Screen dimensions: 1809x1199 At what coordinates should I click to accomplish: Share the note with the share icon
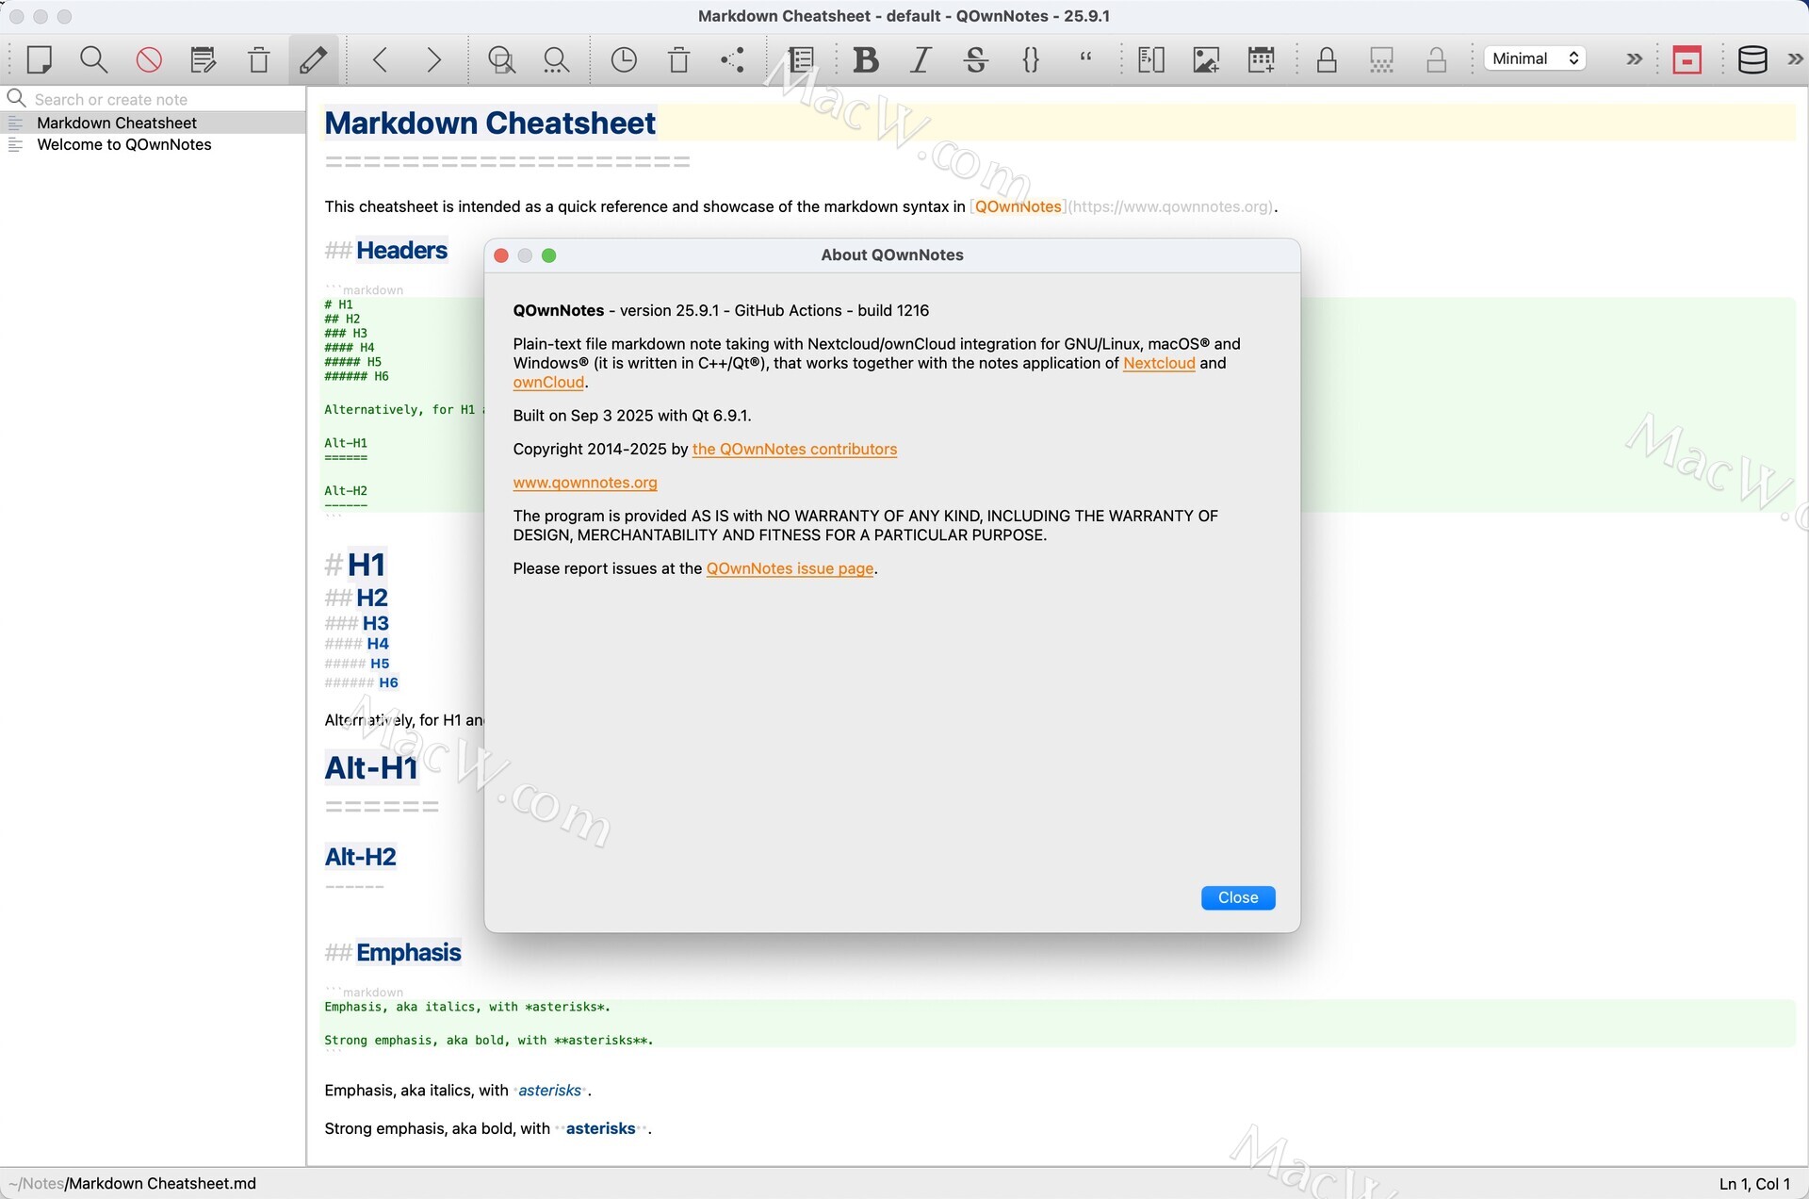733,59
